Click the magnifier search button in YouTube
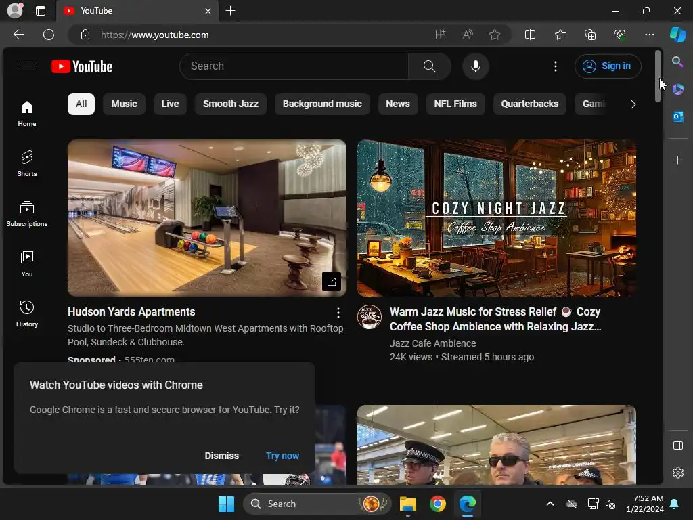This screenshot has height=520, width=693. click(429, 66)
